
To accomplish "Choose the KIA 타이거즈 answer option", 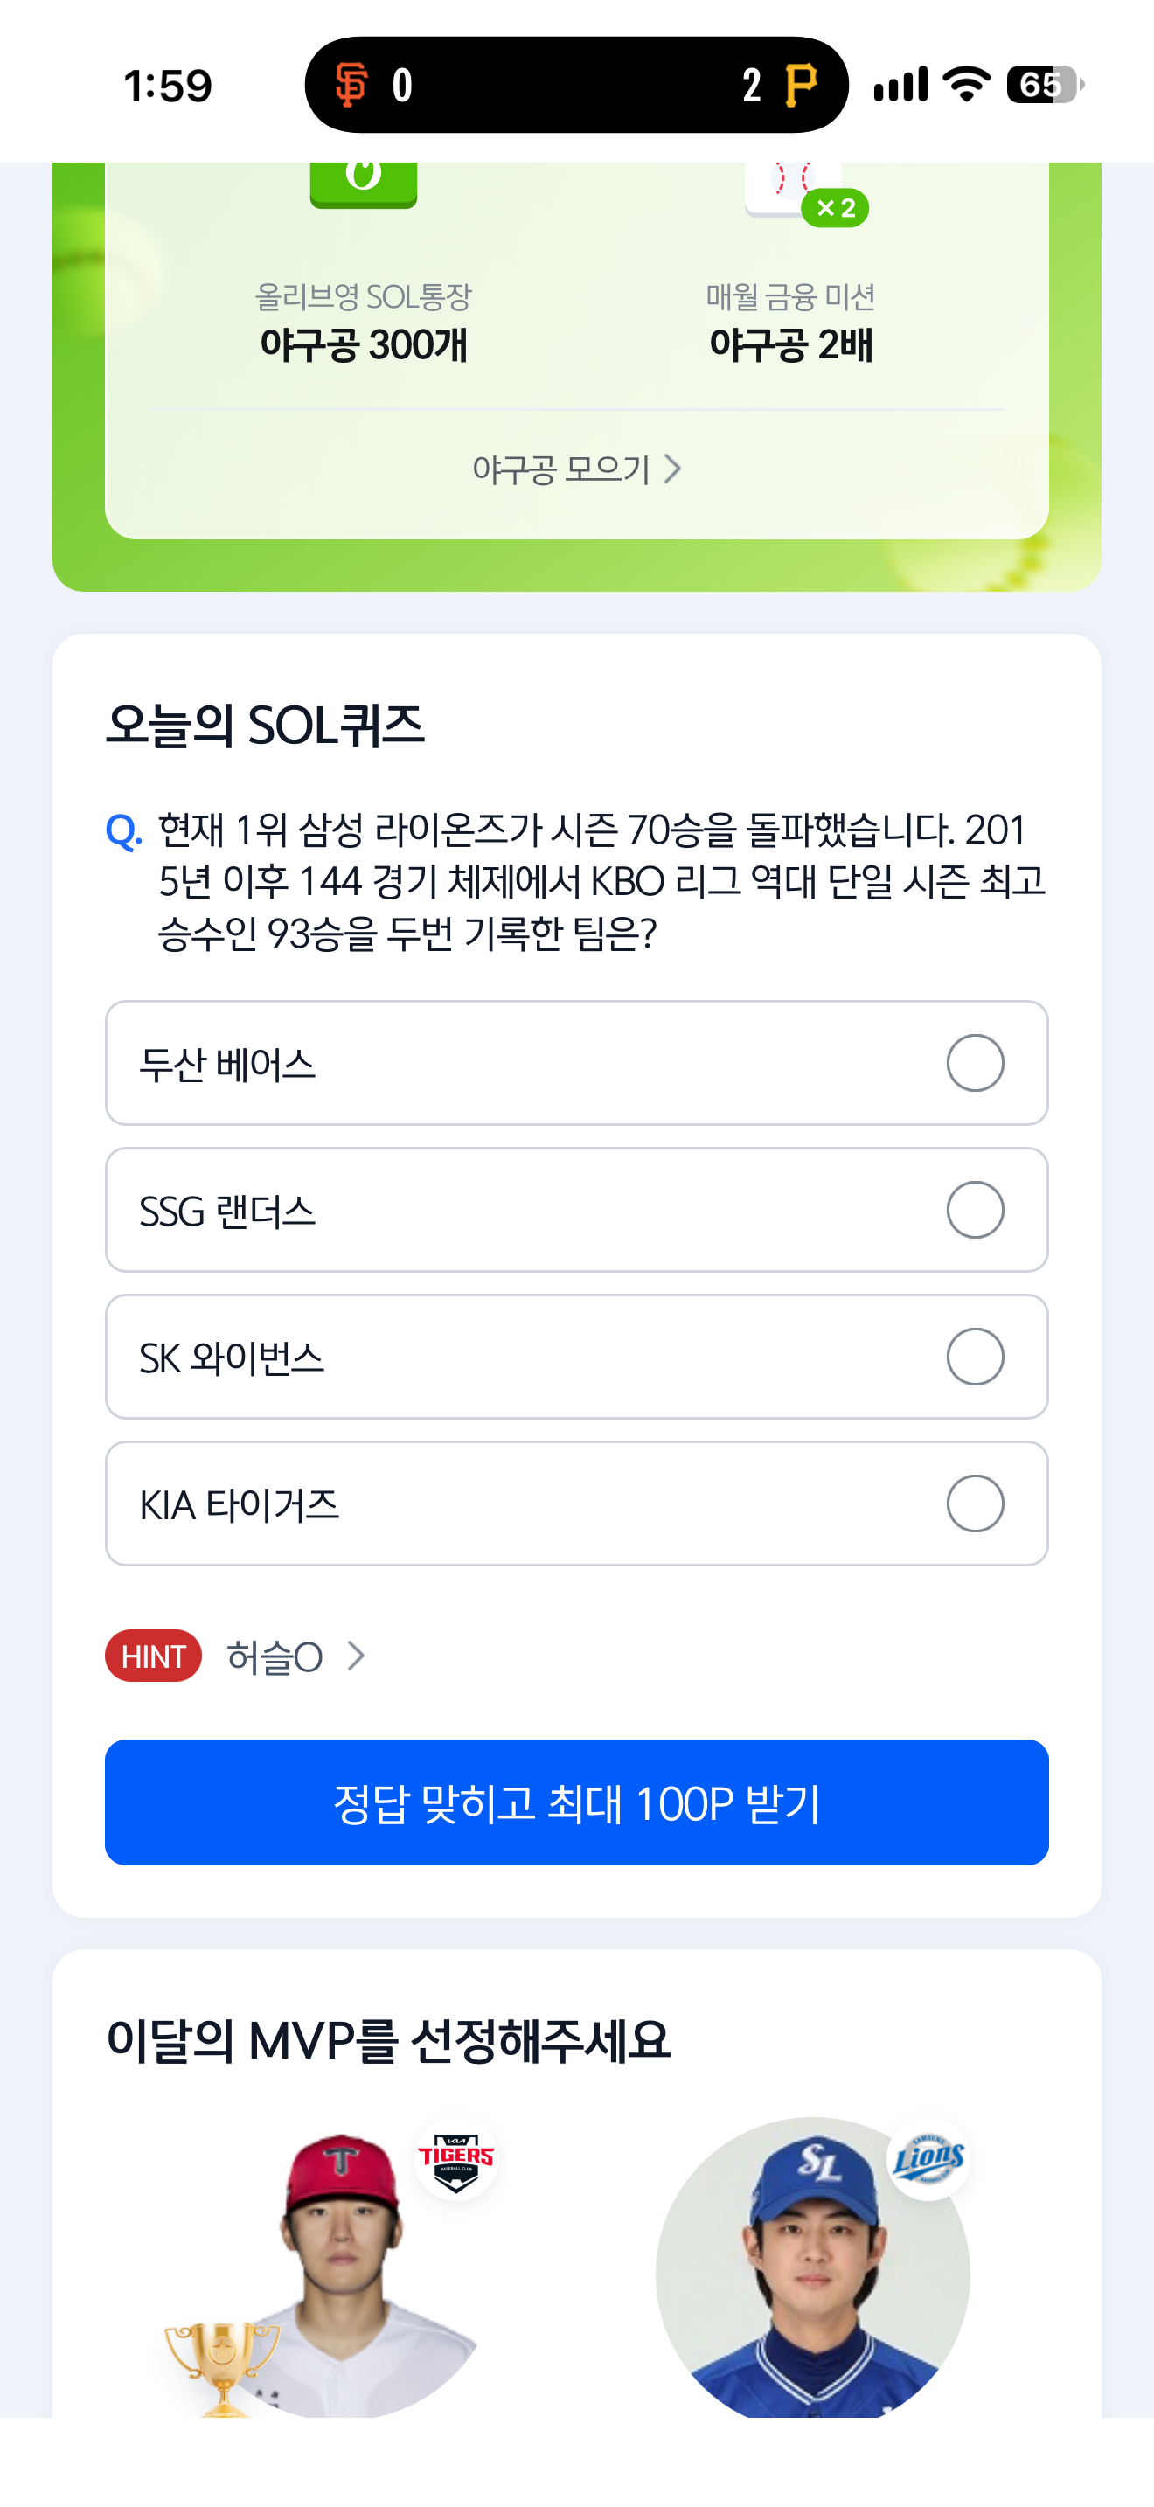I will coord(576,1504).
